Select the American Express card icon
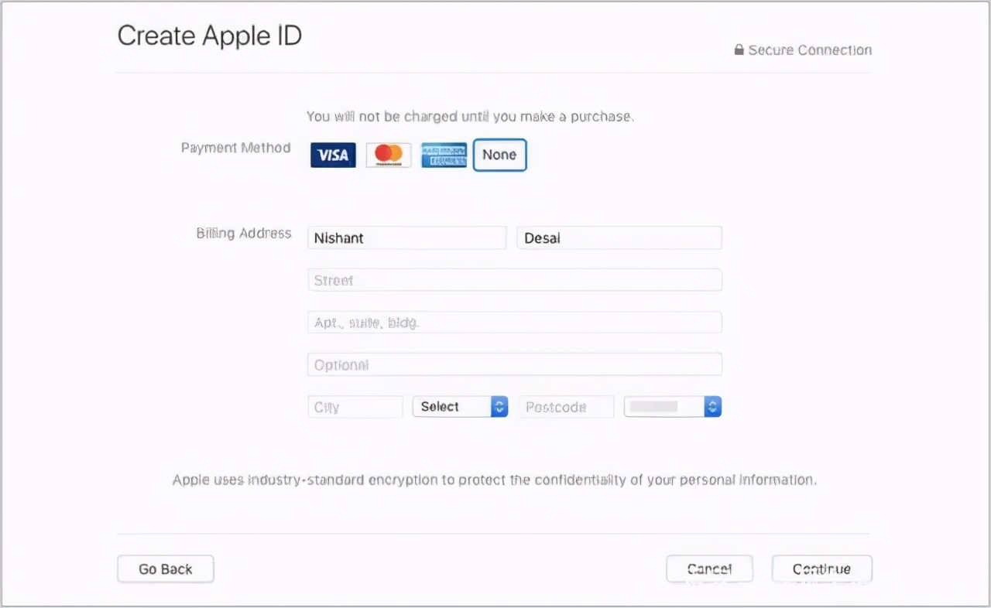This screenshot has width=991, height=608. [444, 155]
